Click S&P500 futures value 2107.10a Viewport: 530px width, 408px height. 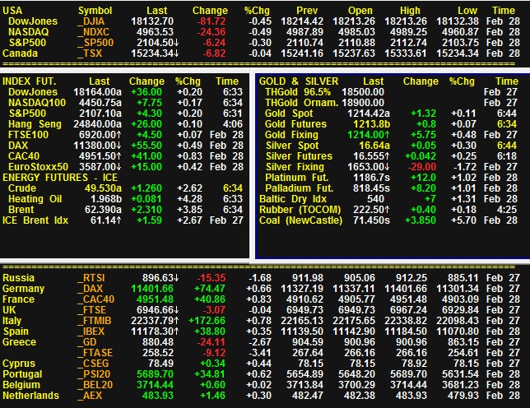point(100,114)
